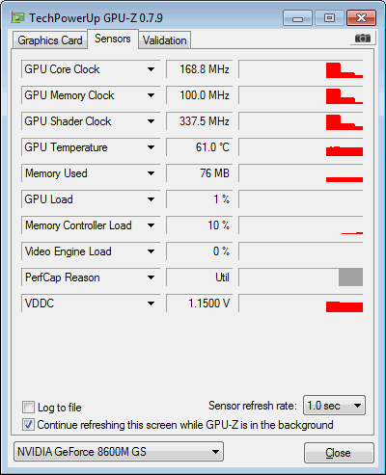386x475 pixels.
Task: Open the Sensor refresh rate combo box
Action: (x=334, y=406)
